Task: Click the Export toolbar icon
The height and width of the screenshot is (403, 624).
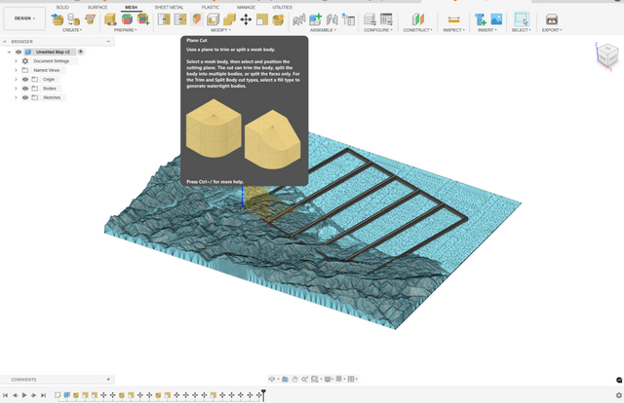Action: coord(552,18)
